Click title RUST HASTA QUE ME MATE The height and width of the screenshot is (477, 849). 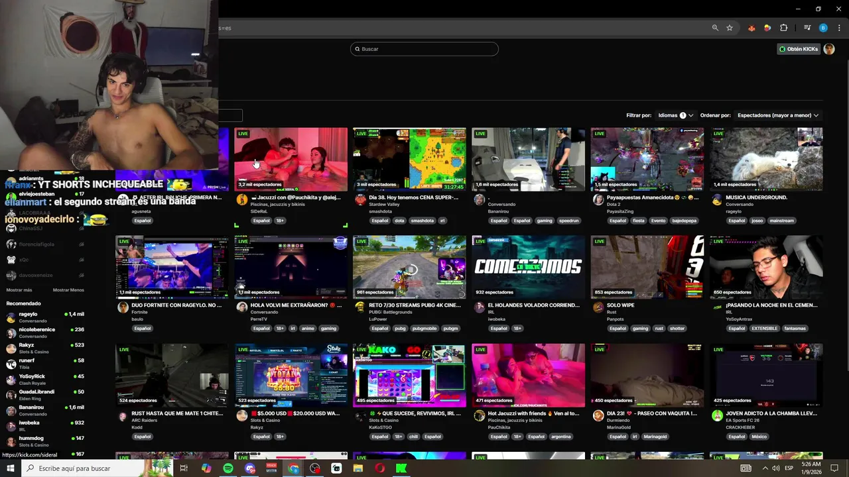(177, 413)
